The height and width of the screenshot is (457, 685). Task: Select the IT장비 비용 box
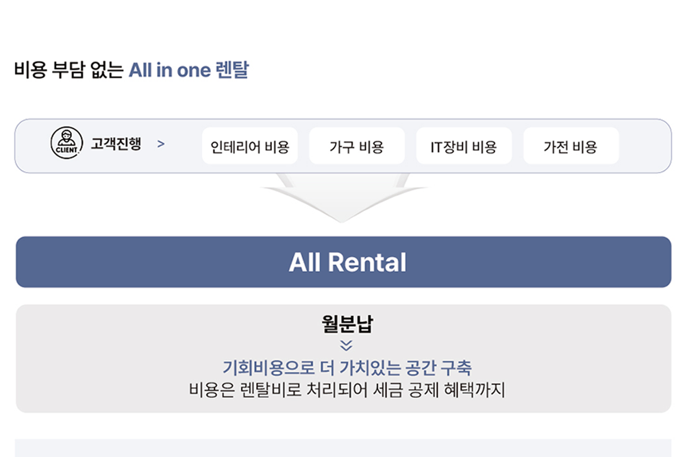pos(464,146)
